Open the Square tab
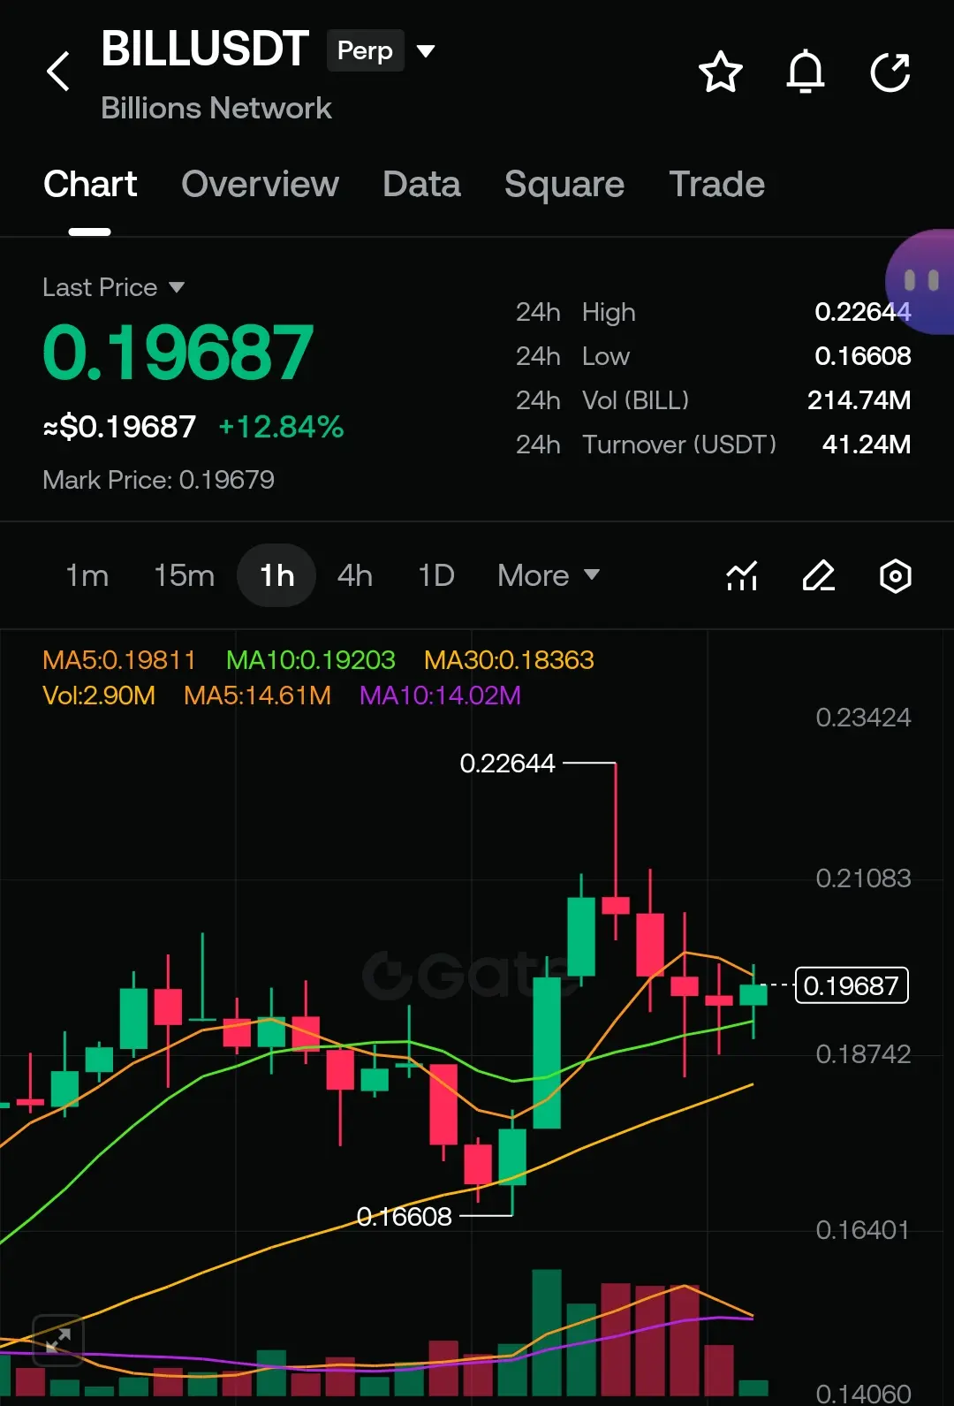The height and width of the screenshot is (1406, 954). 564,185
